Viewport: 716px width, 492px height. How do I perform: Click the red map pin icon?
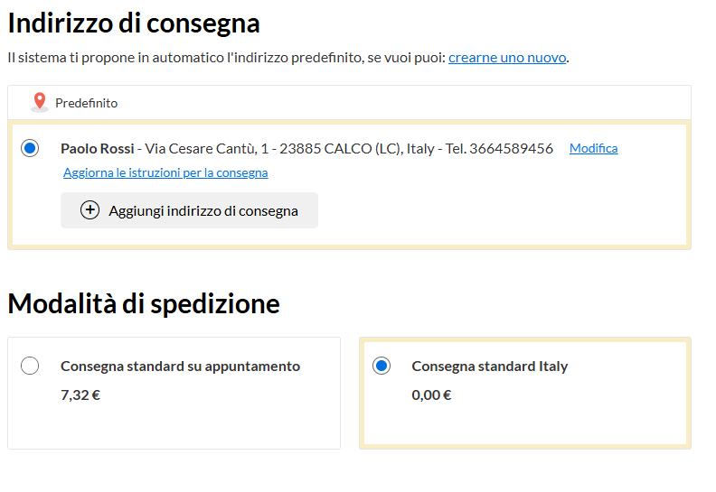(x=40, y=102)
